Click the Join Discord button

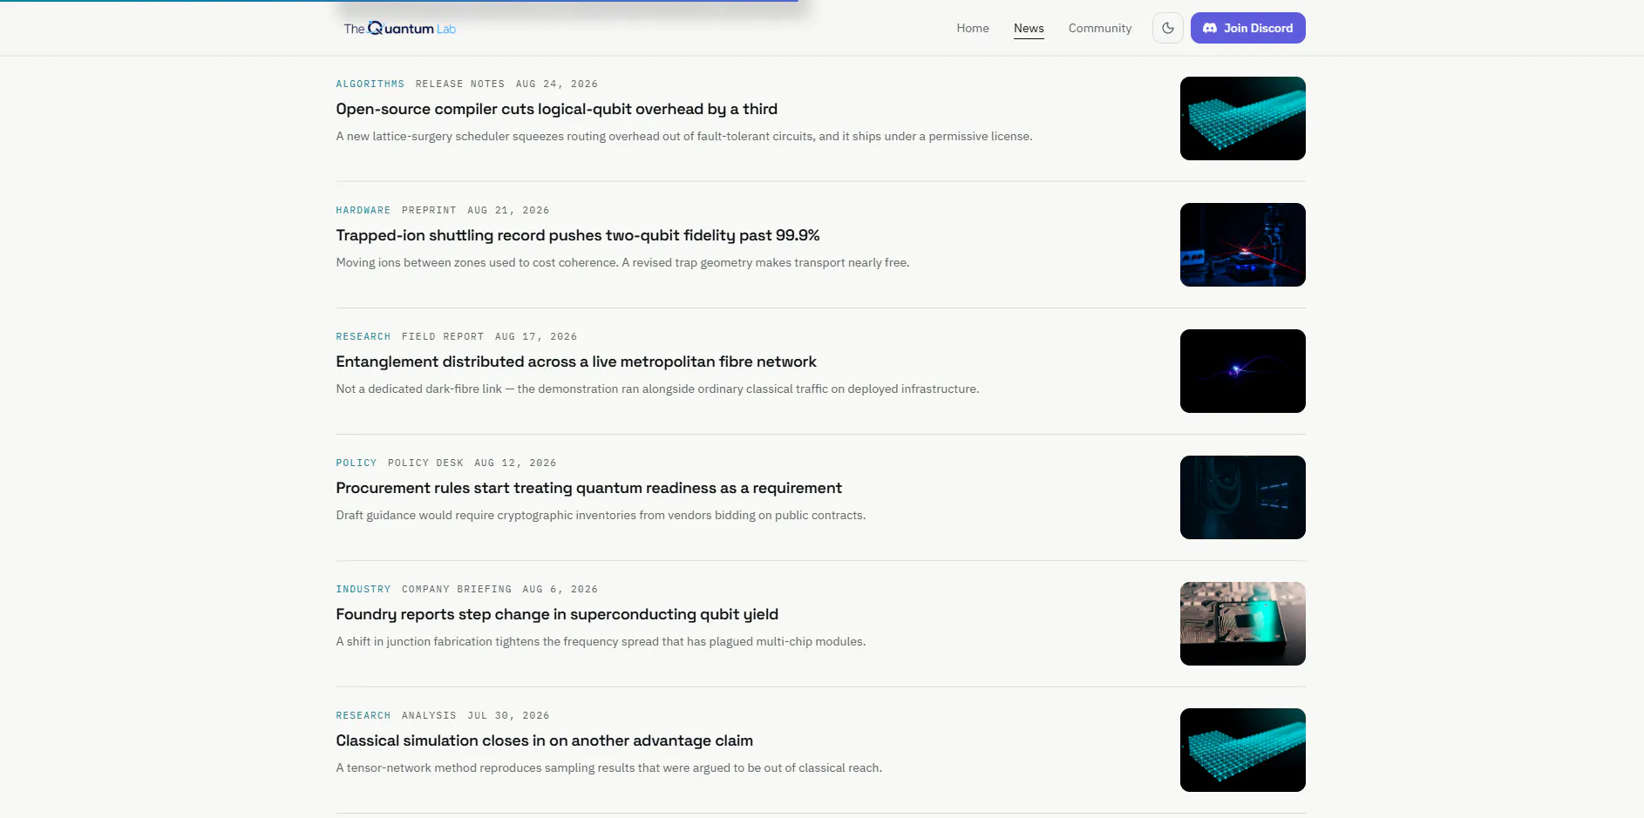[1247, 28]
